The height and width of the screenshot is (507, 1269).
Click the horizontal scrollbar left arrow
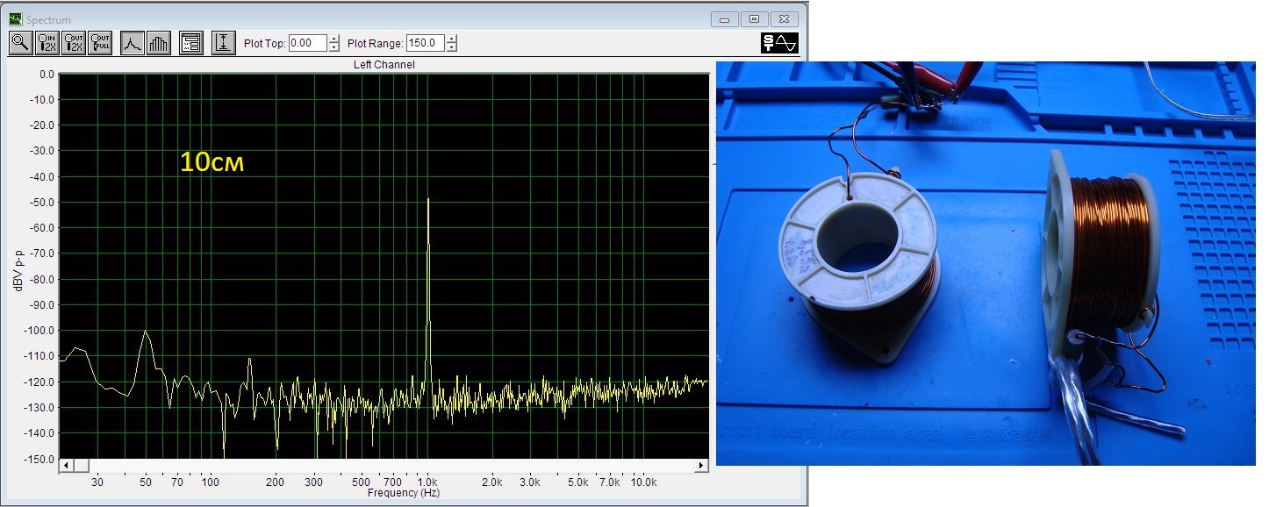click(x=66, y=465)
